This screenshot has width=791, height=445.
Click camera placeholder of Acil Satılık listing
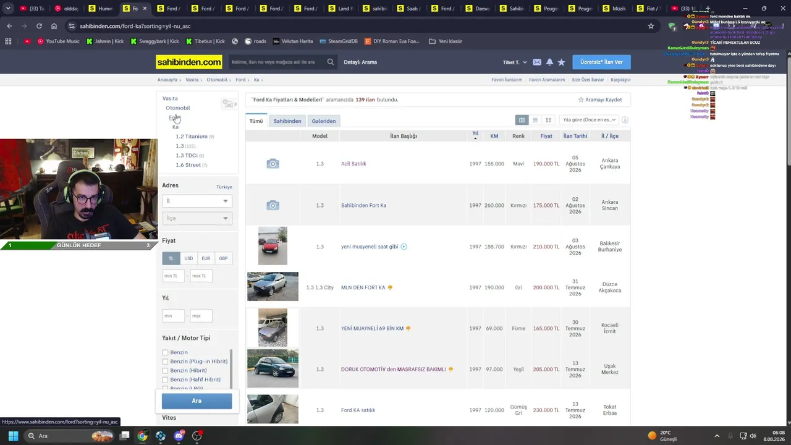point(273,164)
